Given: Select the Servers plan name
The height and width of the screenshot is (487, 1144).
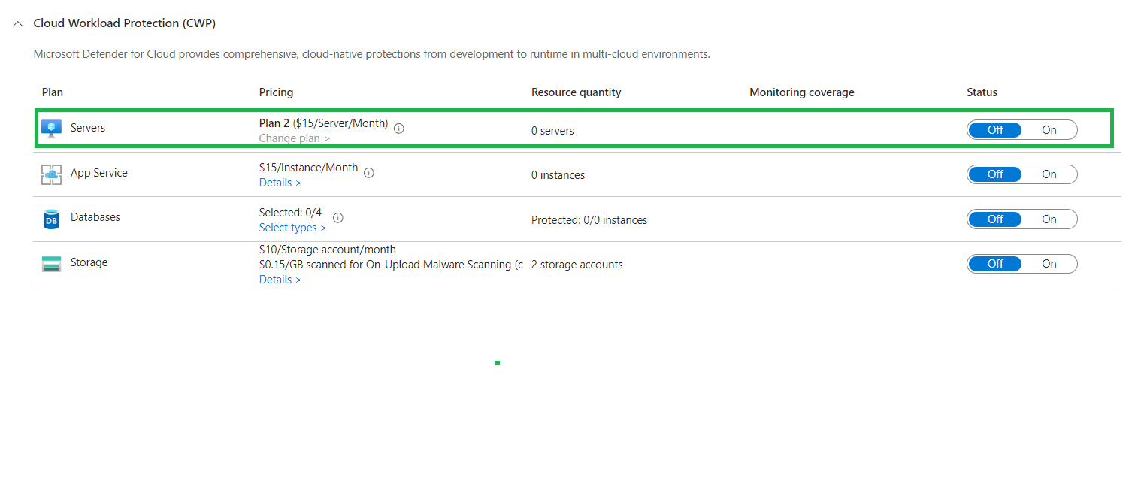Looking at the screenshot, I should [88, 128].
